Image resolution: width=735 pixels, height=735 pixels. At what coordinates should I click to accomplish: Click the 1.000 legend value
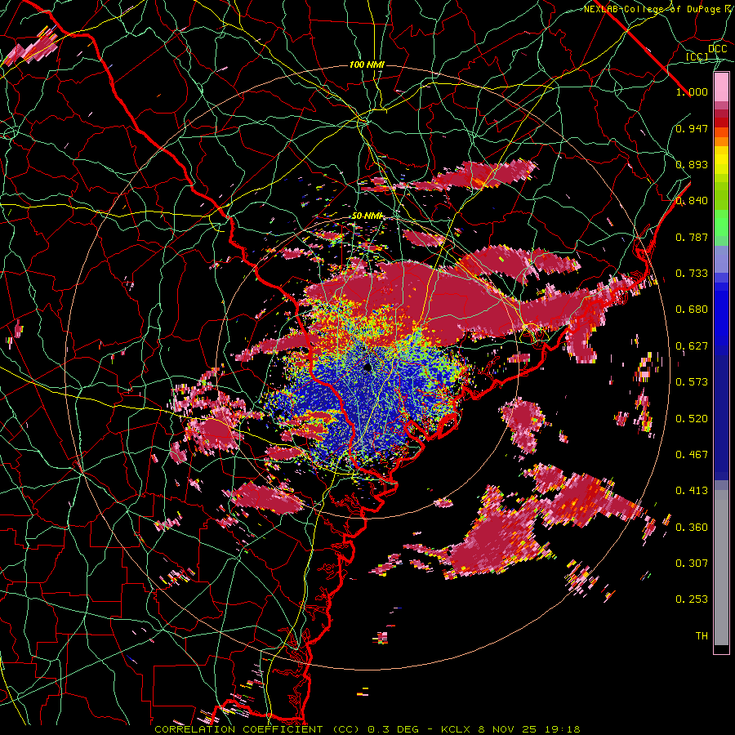(692, 91)
